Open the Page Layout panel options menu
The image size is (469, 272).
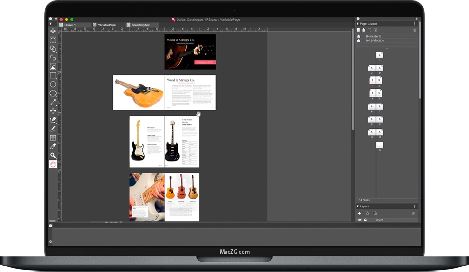click(414, 24)
